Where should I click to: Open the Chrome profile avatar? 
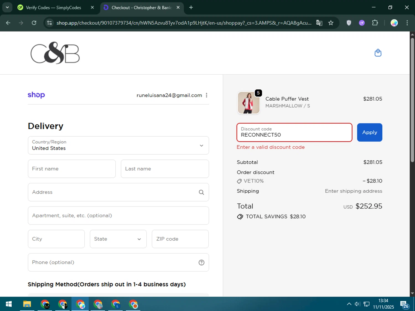(x=394, y=23)
